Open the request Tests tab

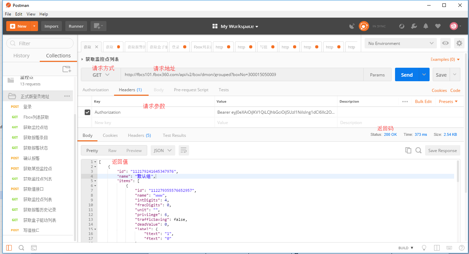point(224,90)
